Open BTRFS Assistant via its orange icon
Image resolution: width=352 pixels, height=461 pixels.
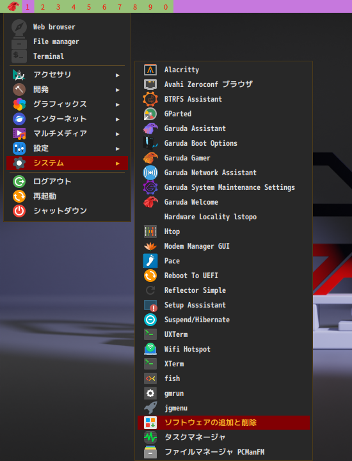click(x=150, y=99)
